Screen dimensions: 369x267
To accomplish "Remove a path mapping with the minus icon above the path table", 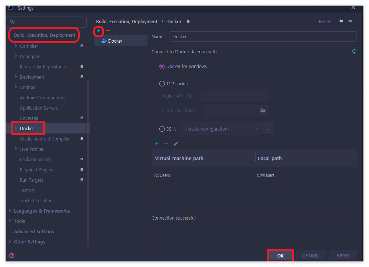I will 166,144.
